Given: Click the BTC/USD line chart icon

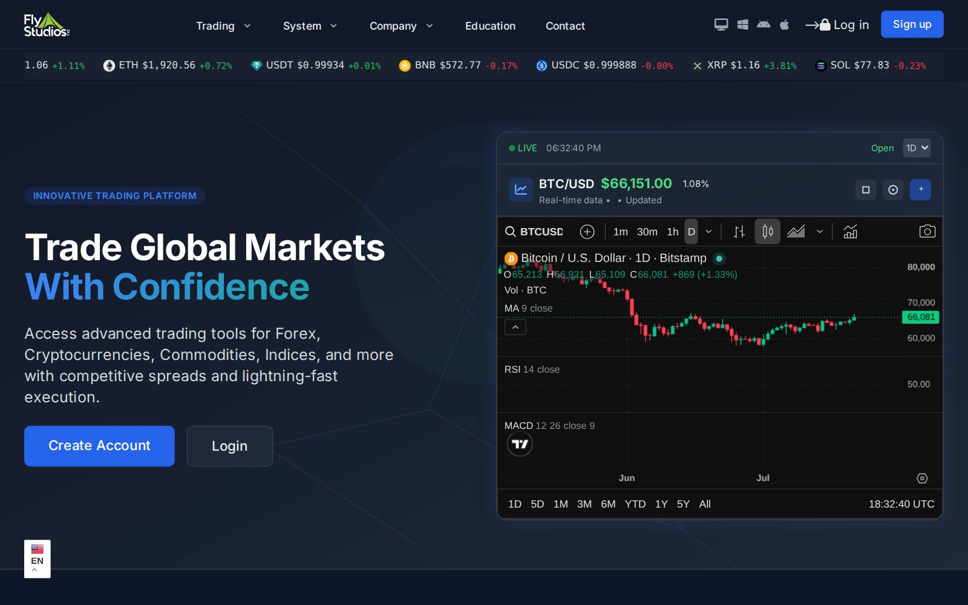Looking at the screenshot, I should tap(520, 189).
